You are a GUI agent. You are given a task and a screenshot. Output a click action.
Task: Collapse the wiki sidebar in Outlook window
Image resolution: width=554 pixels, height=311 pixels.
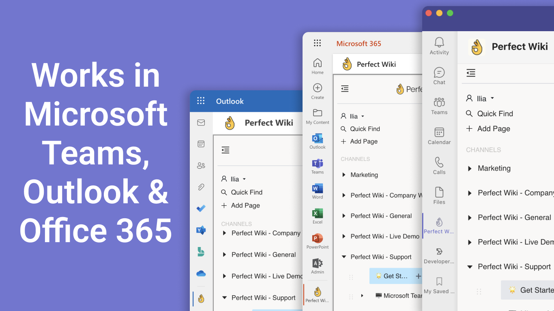[225, 150]
